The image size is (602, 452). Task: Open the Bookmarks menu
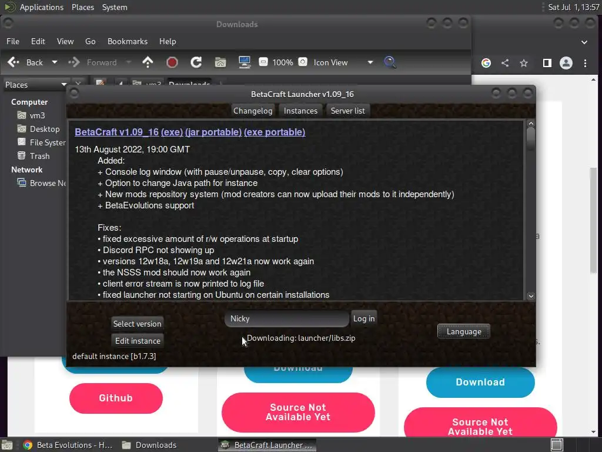(128, 41)
